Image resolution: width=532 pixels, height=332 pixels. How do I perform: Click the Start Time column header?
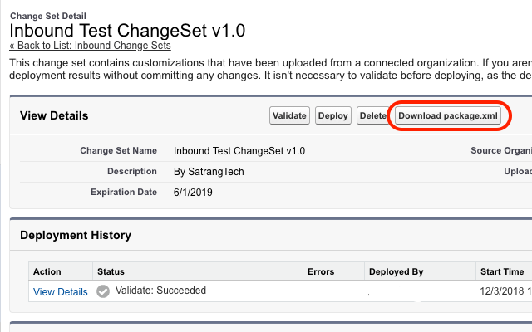(502, 271)
